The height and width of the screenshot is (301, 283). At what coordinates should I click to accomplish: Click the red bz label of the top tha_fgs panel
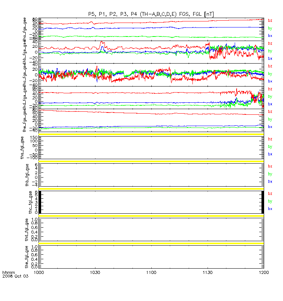pos(270,21)
